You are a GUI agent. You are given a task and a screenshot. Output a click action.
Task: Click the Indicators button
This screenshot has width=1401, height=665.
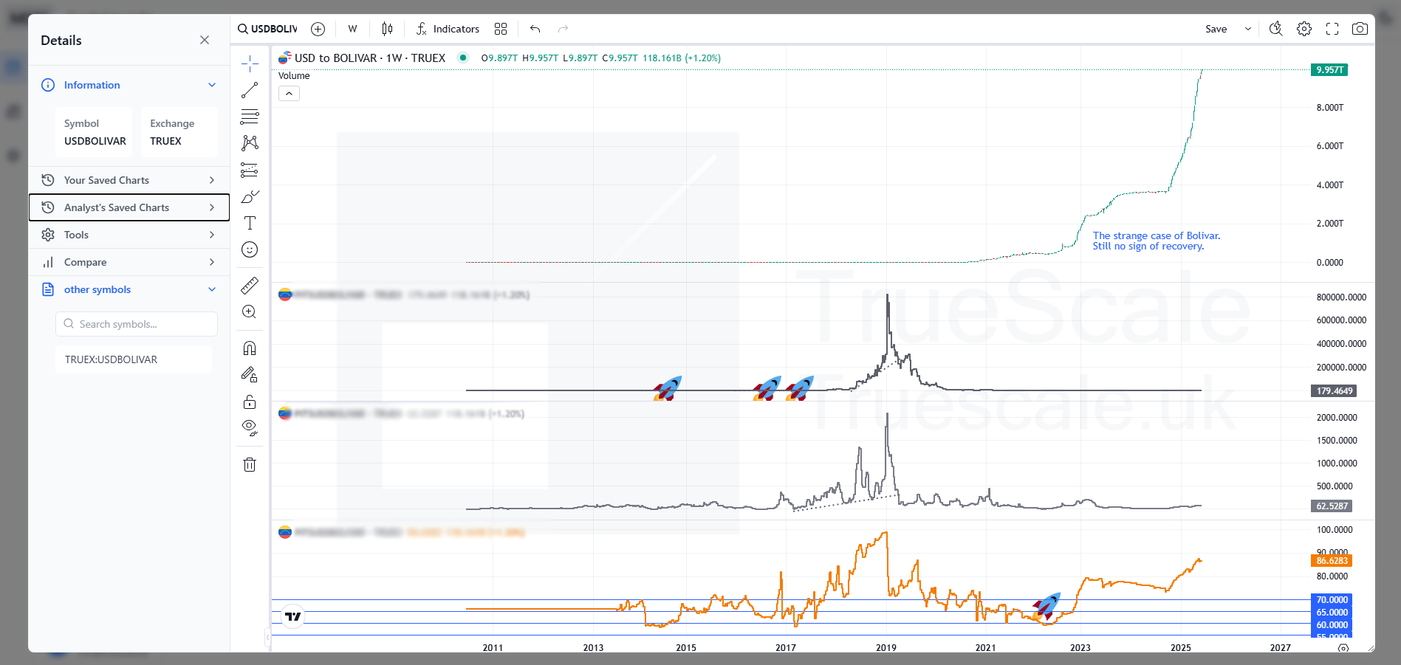448,29
